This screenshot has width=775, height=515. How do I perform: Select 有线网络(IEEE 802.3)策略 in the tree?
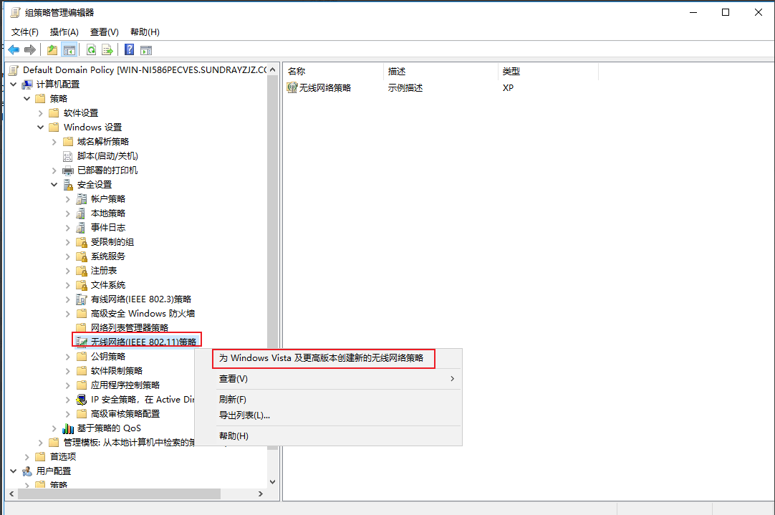pos(140,299)
